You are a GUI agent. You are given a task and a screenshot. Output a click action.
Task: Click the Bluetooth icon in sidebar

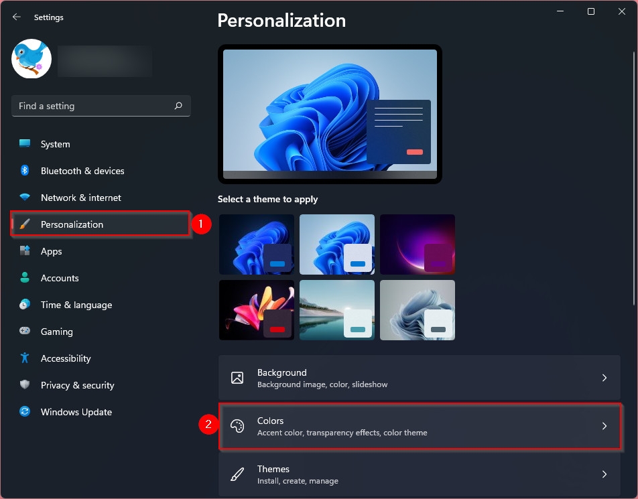pos(25,170)
